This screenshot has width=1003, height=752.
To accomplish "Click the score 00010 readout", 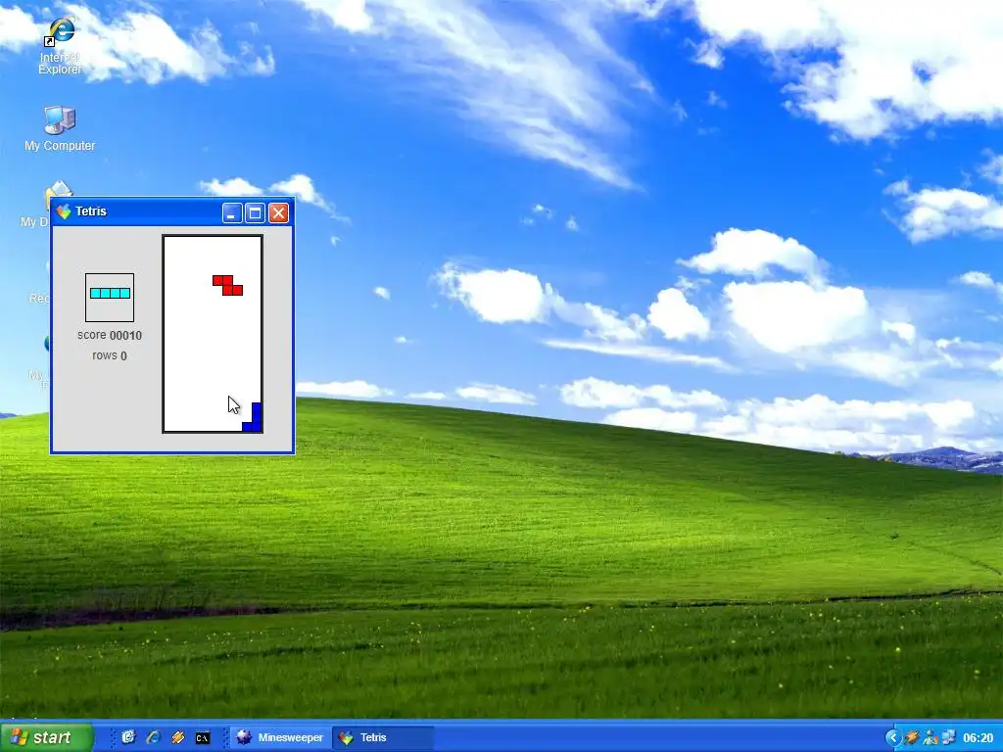I will coord(110,335).
